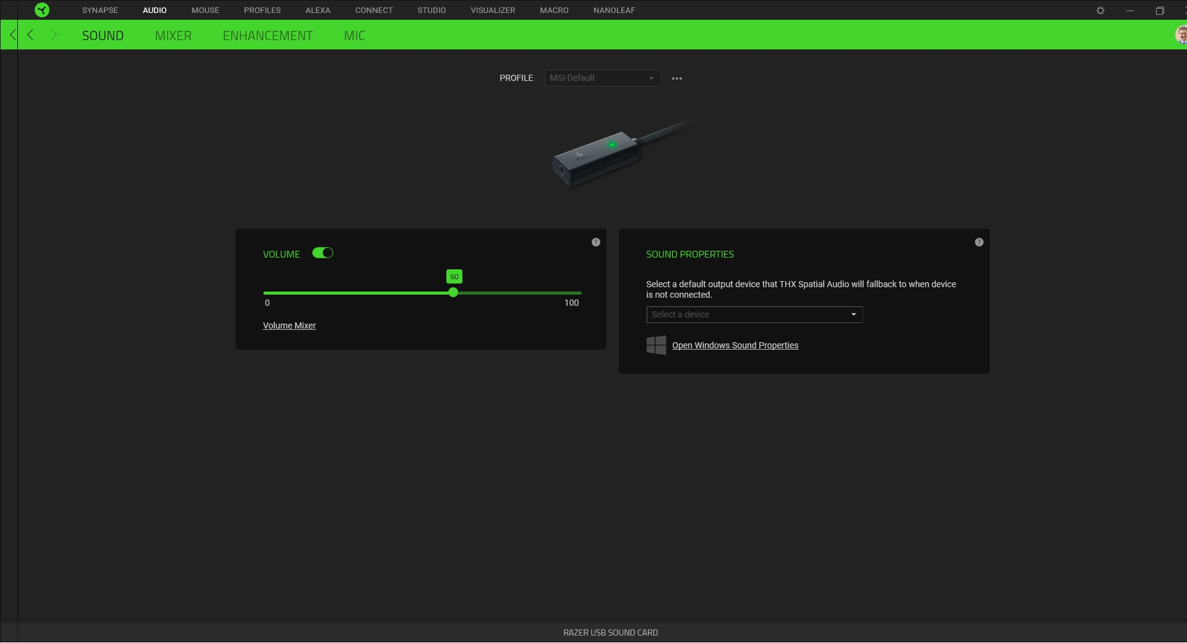
Task: Click the Volume panel help icon
Action: (x=596, y=242)
